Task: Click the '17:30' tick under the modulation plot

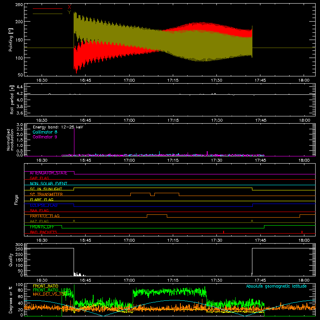Action: click(216, 160)
